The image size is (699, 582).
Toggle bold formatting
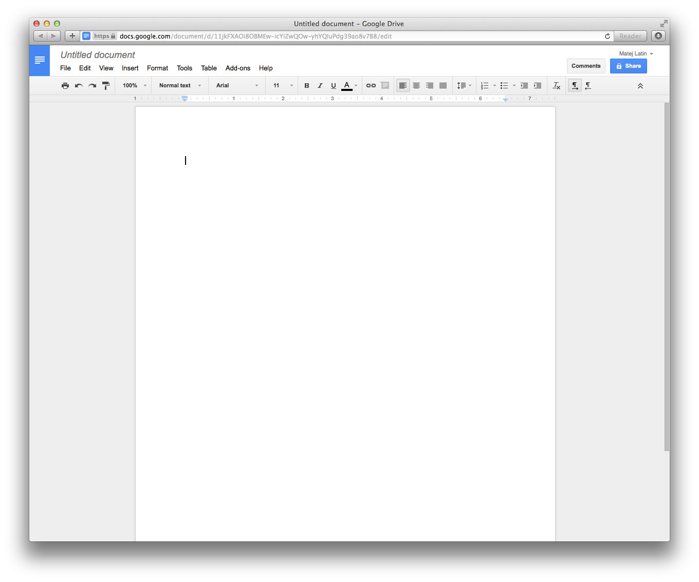307,86
